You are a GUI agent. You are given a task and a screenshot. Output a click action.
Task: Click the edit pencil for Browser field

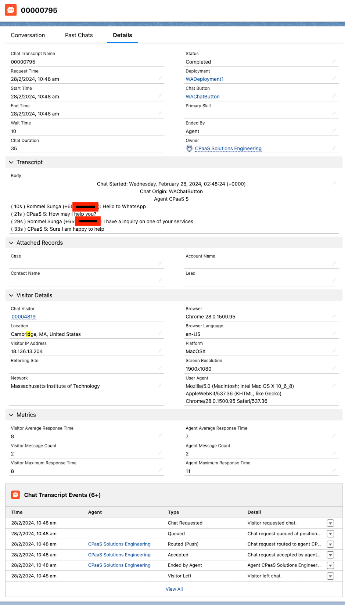334,316
